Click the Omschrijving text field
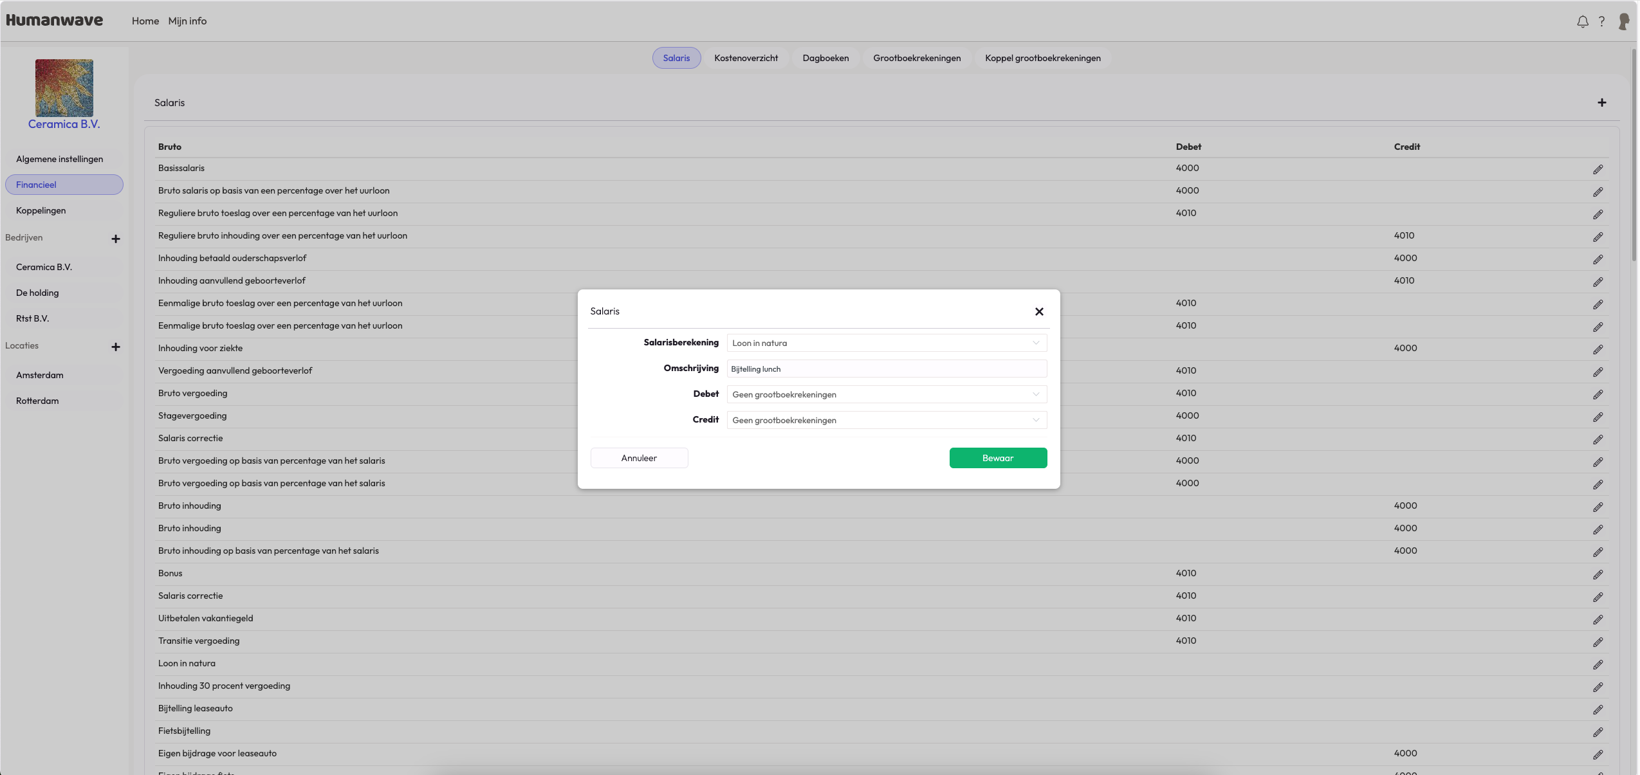 pos(886,369)
